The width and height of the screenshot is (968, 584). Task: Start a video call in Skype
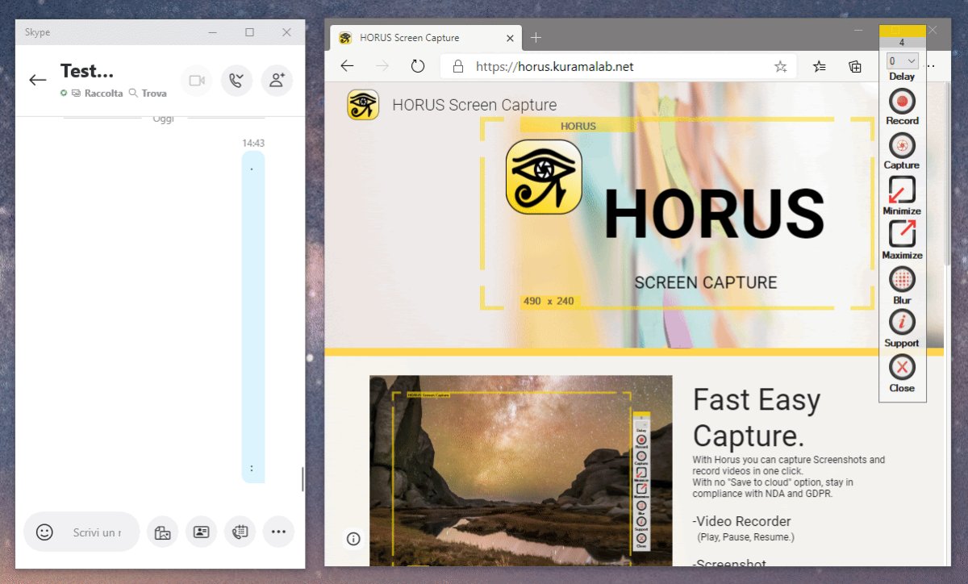tap(196, 81)
